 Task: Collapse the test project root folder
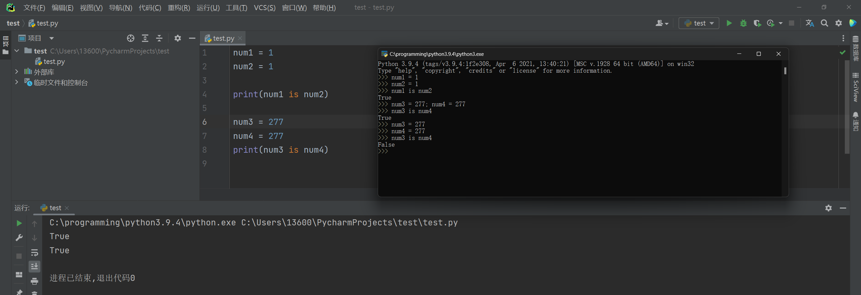tap(17, 51)
